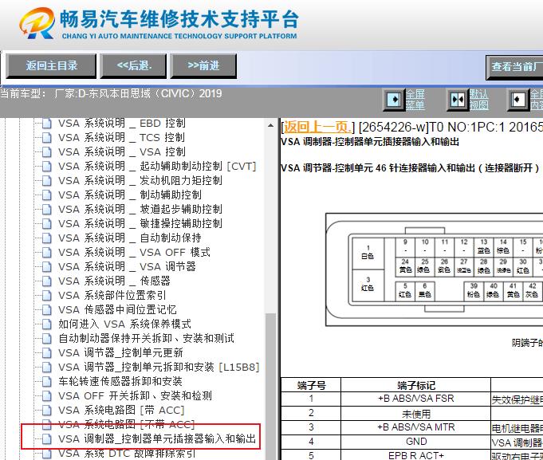The height and width of the screenshot is (460, 543).
Task: Open VSA 系统说明 _ TCS 控制 tree item
Action: point(121,137)
